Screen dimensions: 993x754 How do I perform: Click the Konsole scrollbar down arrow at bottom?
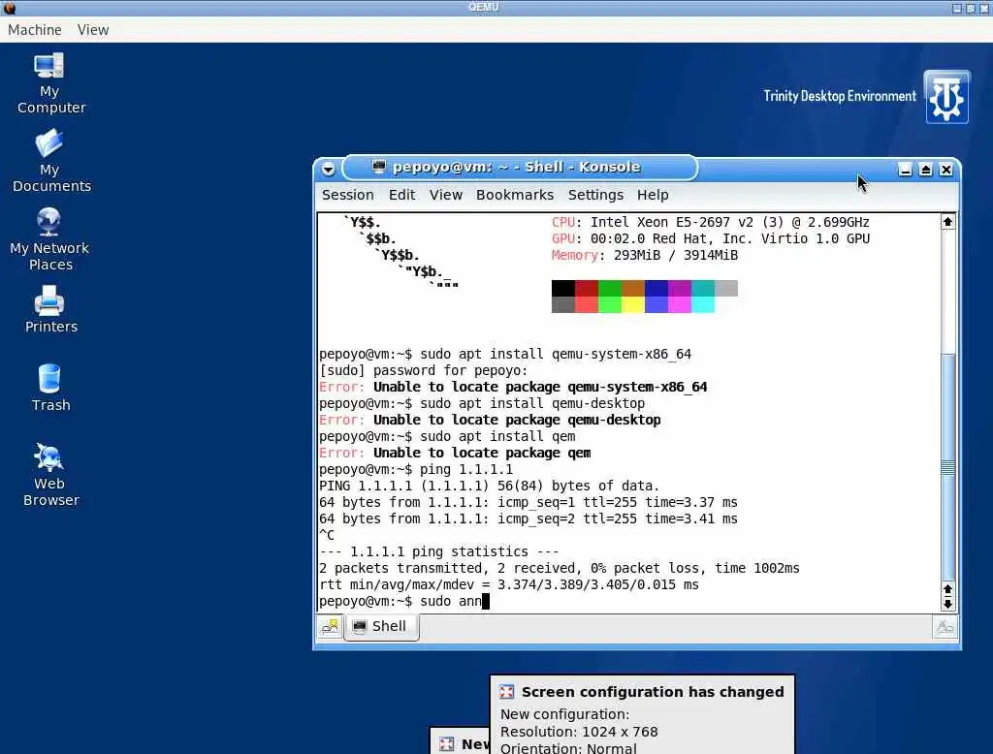coord(947,604)
